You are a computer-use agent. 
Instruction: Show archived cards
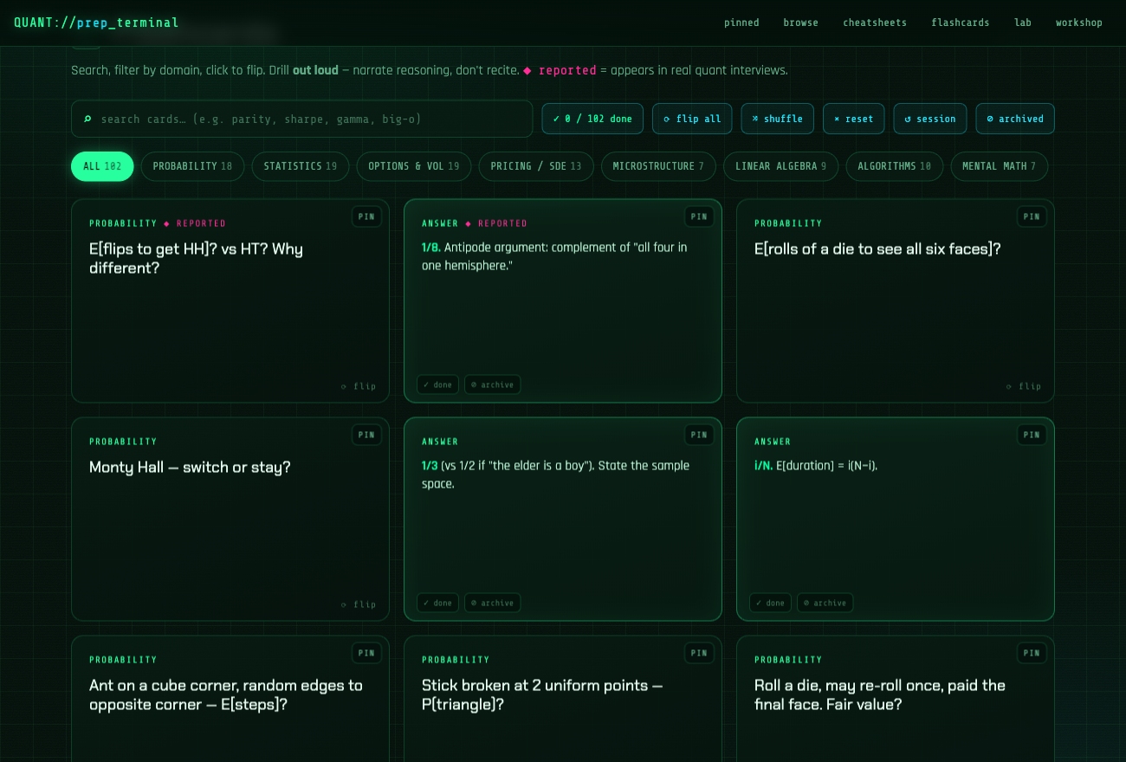[1015, 119]
